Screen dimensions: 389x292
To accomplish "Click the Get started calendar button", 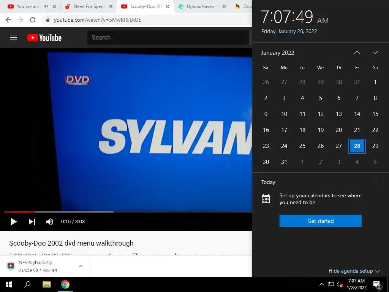I will [x=320, y=221].
